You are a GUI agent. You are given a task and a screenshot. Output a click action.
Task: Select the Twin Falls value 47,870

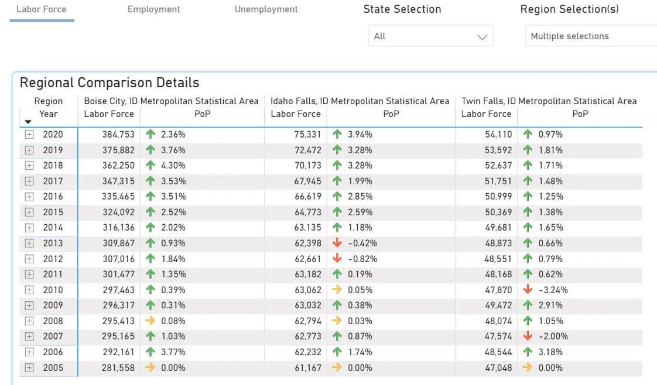pyautogui.click(x=499, y=290)
